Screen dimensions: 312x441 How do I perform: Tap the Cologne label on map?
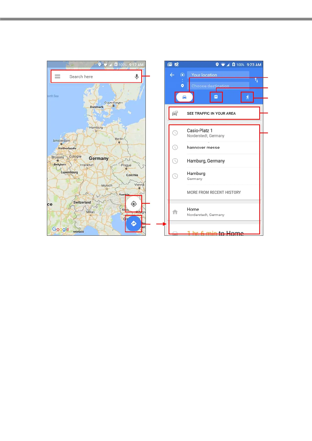coord(75,156)
